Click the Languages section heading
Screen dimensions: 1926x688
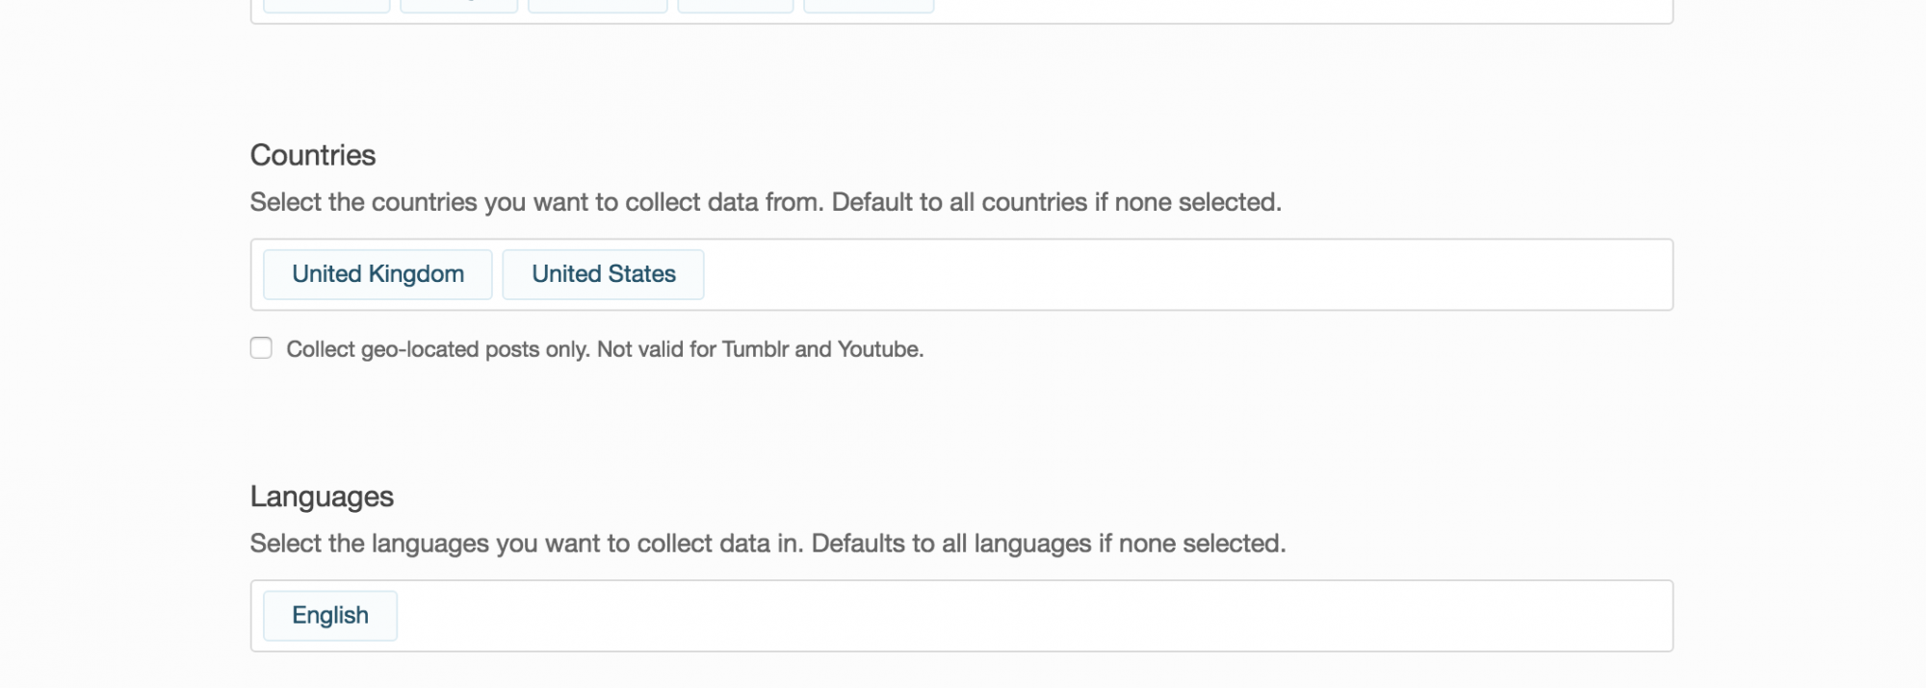point(322,497)
